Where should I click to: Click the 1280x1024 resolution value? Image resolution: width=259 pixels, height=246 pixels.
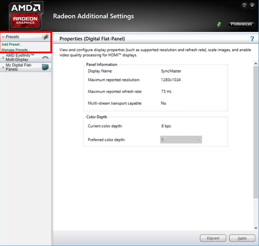pyautogui.click(x=171, y=80)
